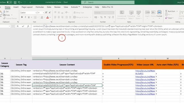This screenshot has width=184, height=103.
Task: Click the Percent Style icon
Action: tap(101, 17)
